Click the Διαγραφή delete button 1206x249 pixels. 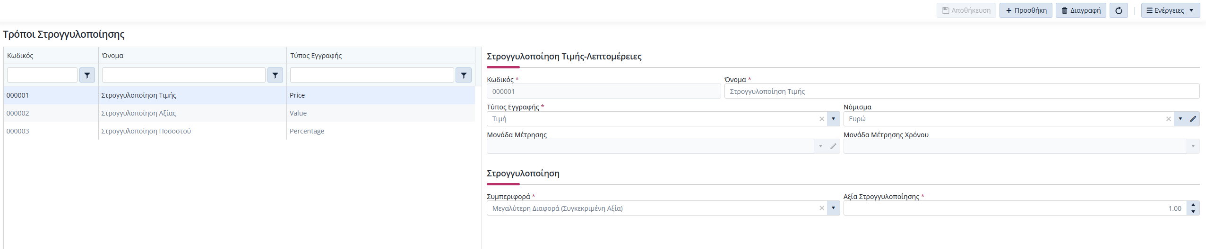coord(1081,10)
